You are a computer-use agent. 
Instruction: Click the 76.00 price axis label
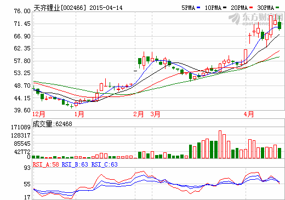[22, 11]
